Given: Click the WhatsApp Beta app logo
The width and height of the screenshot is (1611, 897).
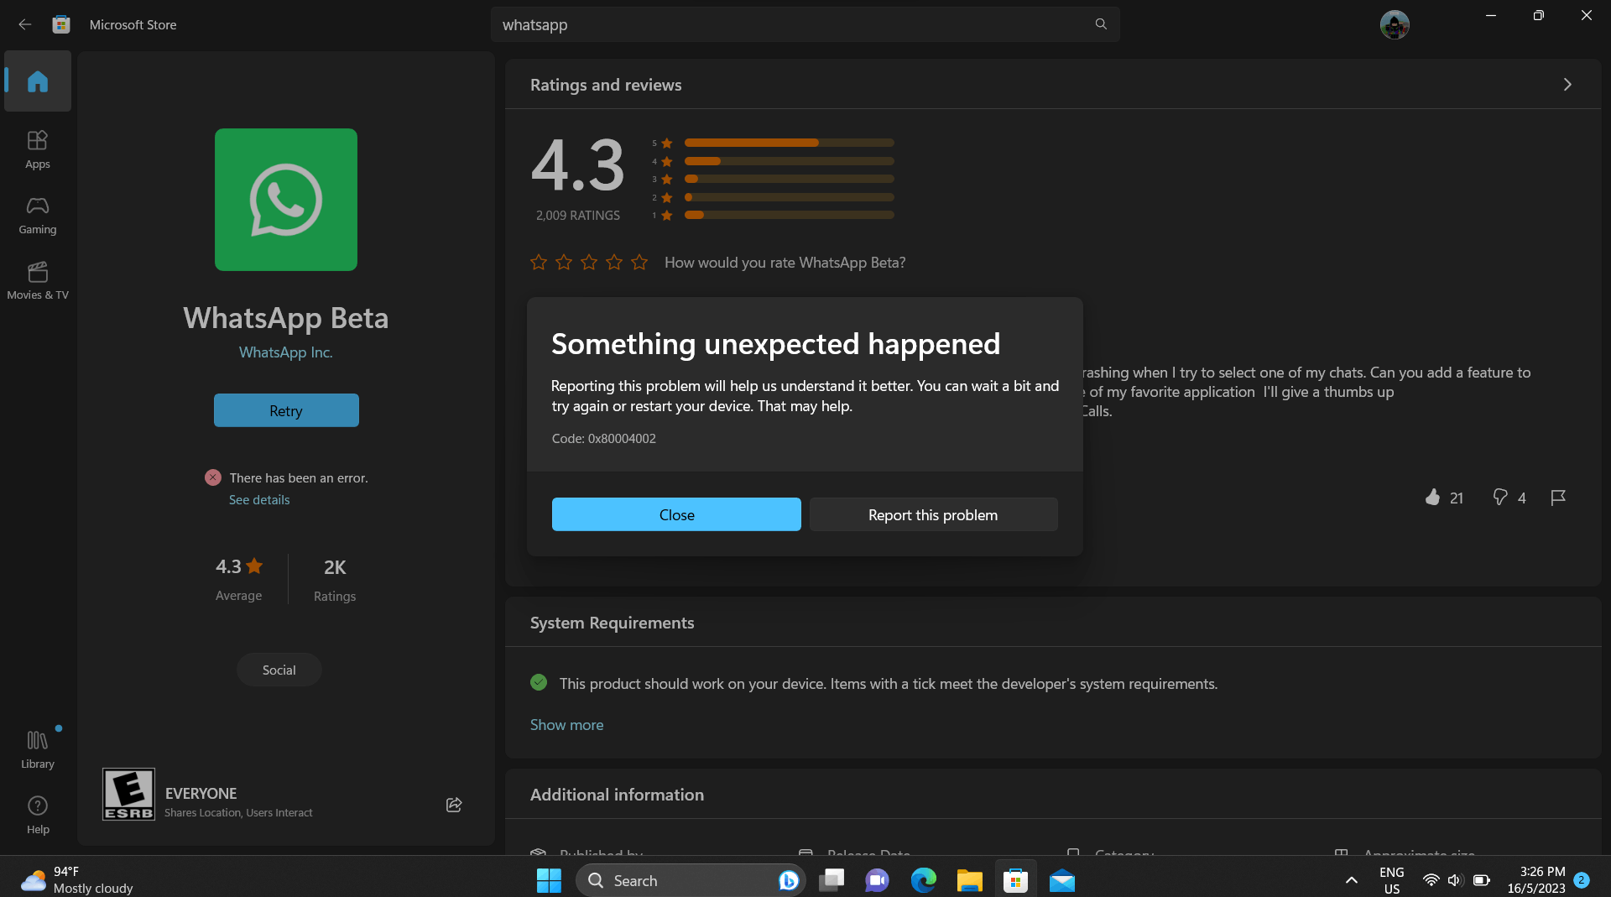Looking at the screenshot, I should pos(286,200).
